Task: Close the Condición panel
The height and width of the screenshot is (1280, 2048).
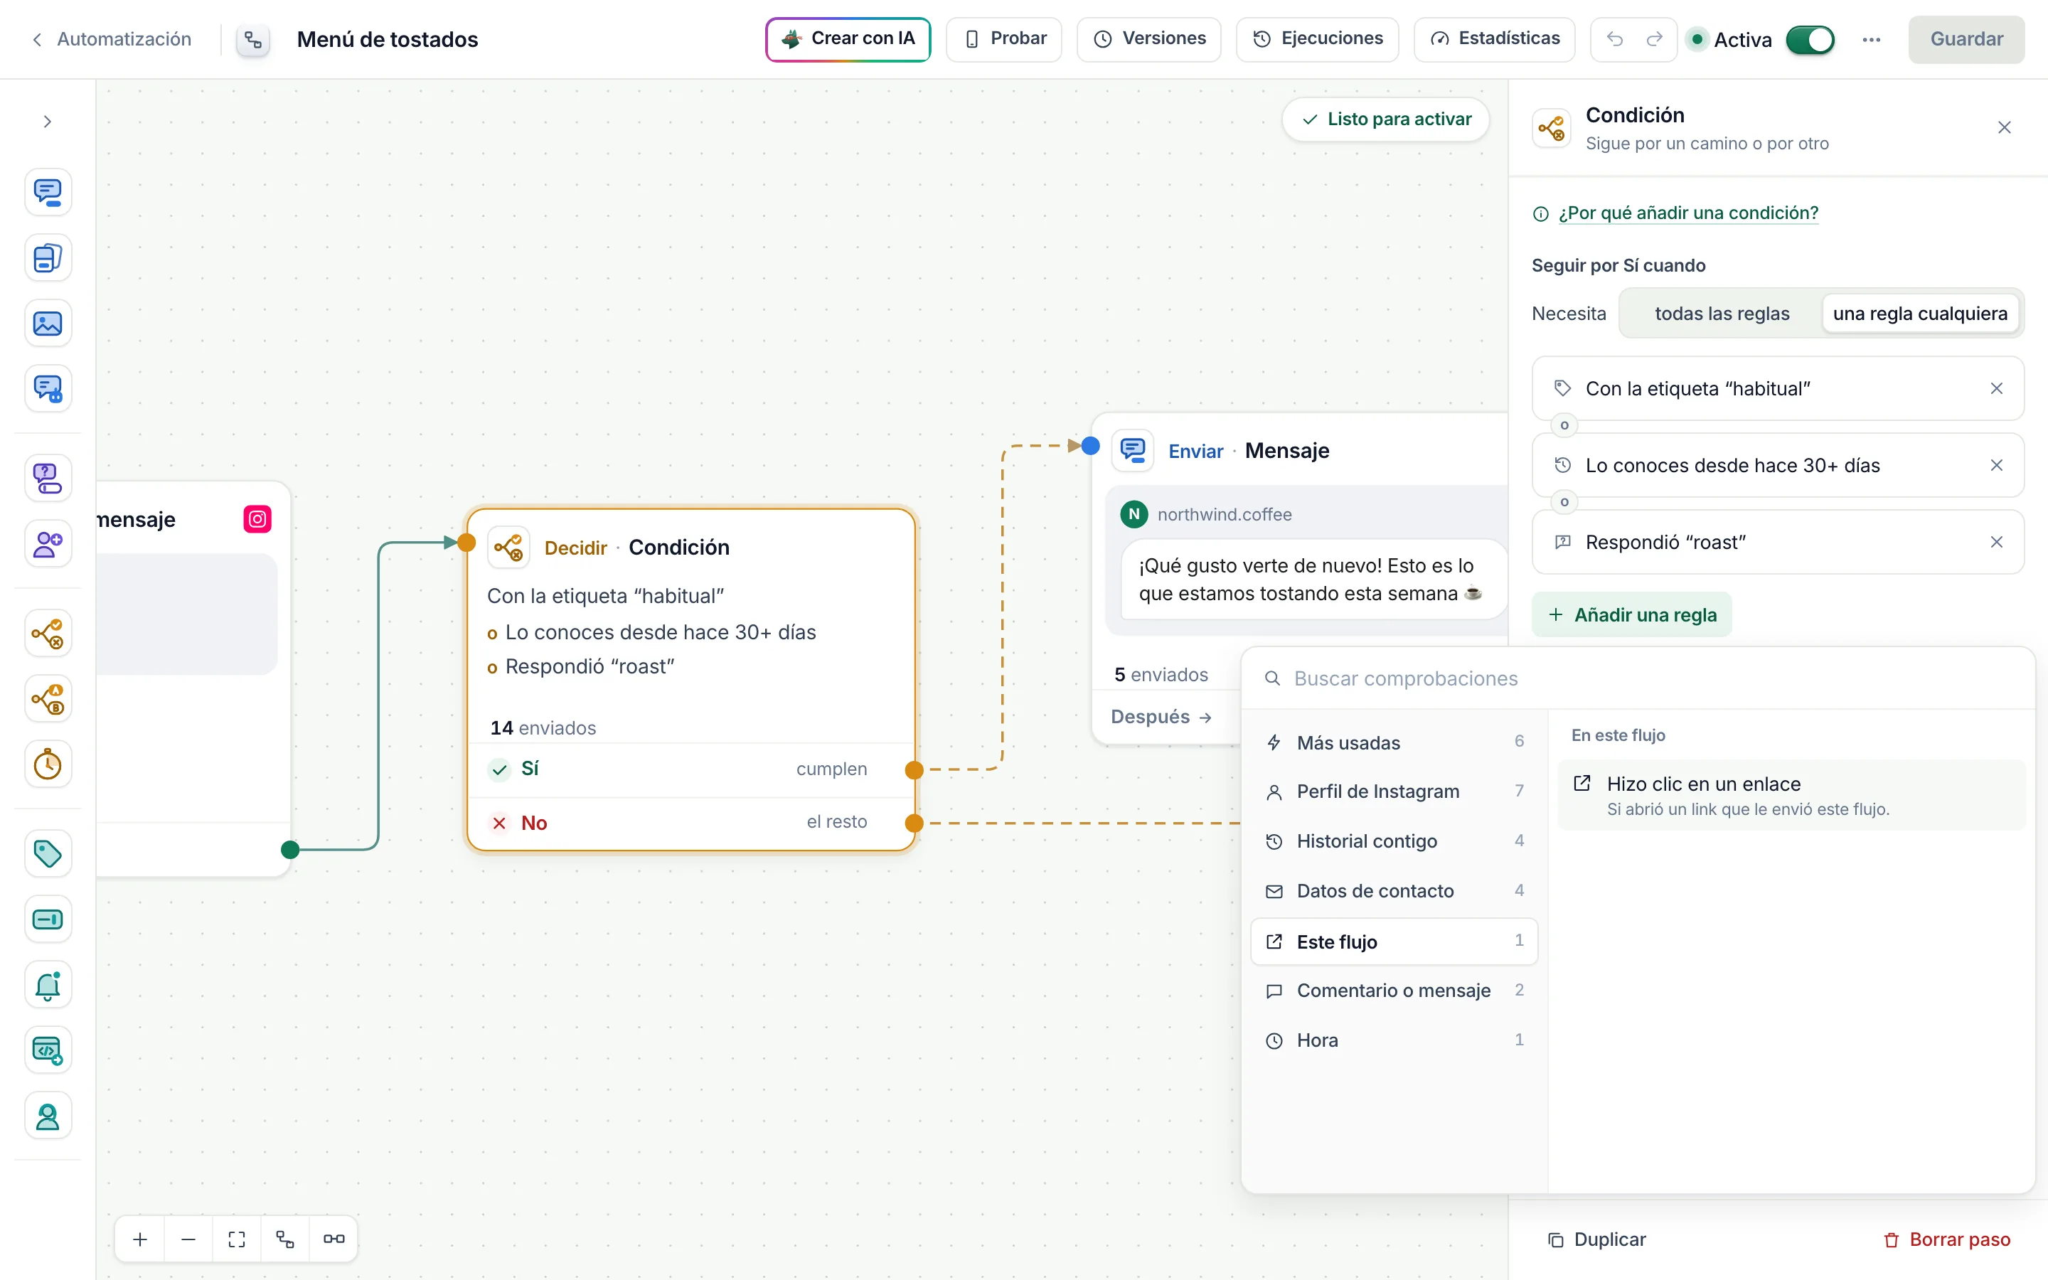Action: [2004, 128]
